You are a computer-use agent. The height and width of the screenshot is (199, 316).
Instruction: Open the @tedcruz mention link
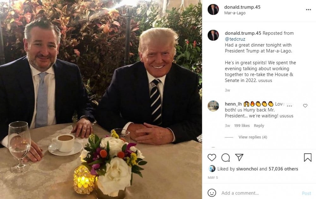[235, 39]
